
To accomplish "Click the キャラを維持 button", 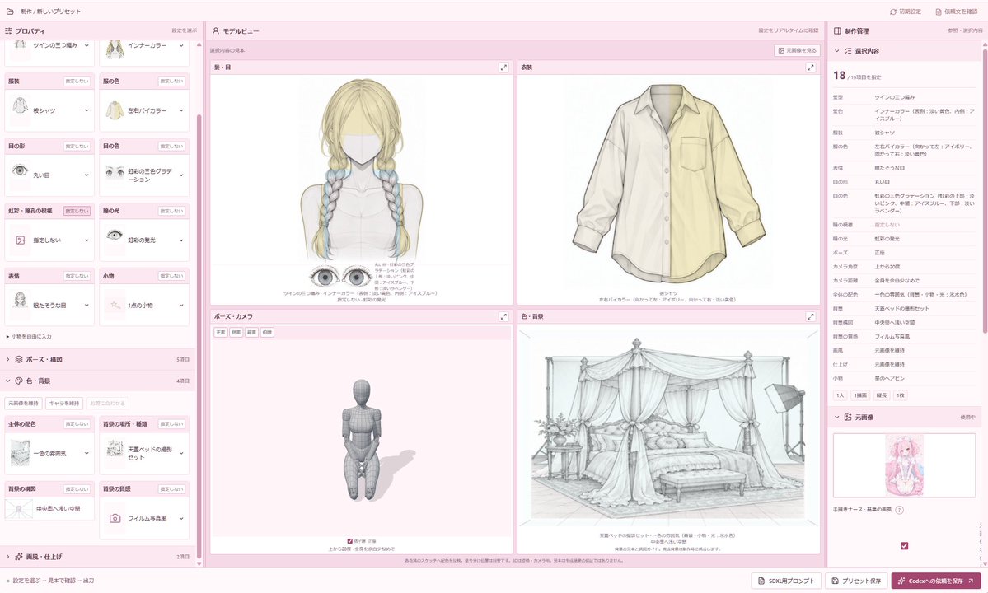I will click(x=63, y=403).
